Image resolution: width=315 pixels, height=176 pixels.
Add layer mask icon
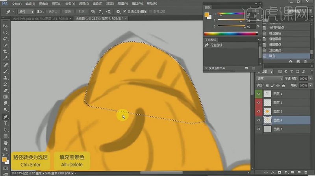(280, 172)
